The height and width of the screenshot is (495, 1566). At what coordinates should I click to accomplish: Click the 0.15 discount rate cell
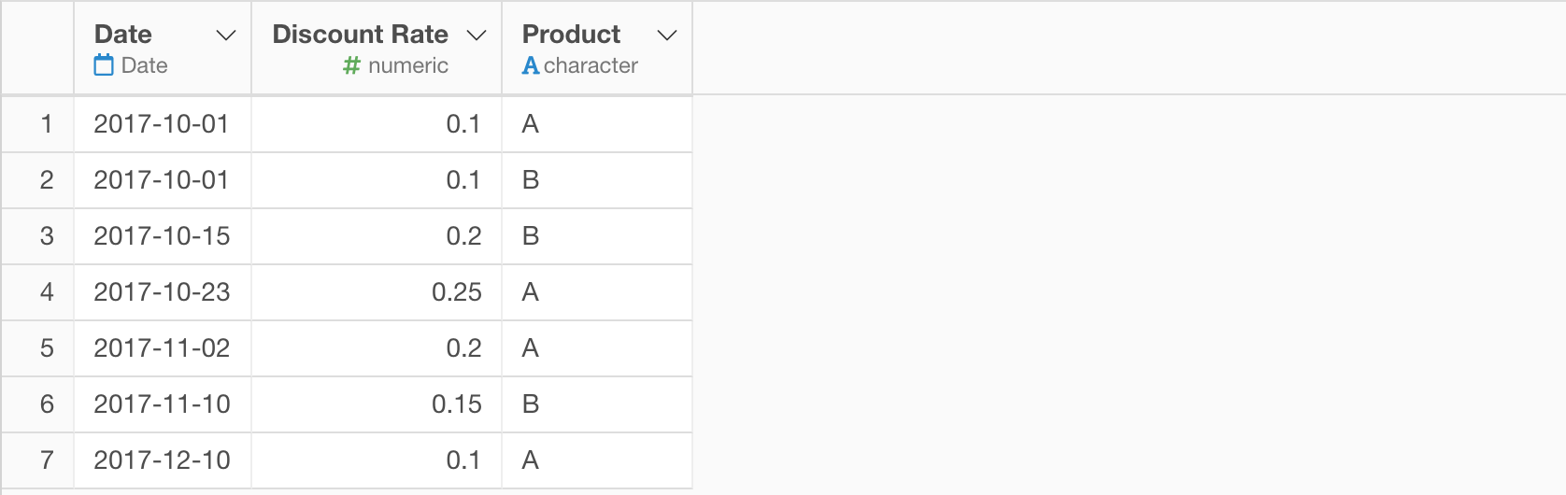[456, 404]
